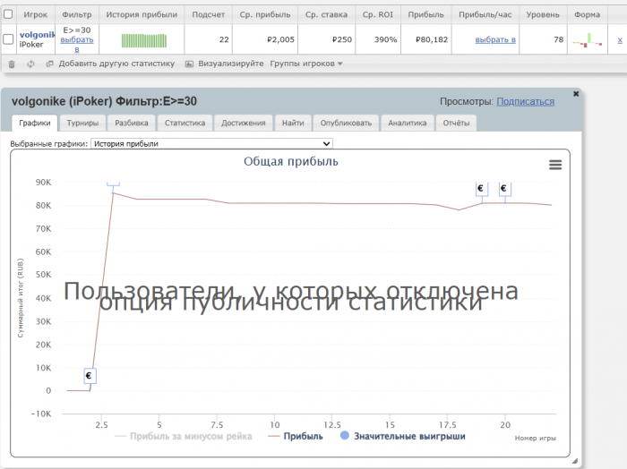
Task: Toggle the Прибыль legend series
Action: [x=295, y=436]
